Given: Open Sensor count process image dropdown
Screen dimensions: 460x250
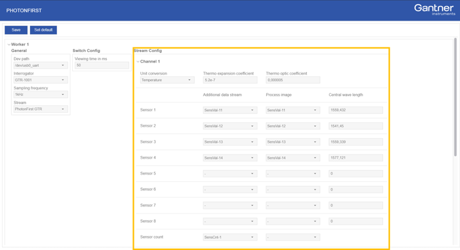Looking at the screenshot, I should click(x=293, y=237).
